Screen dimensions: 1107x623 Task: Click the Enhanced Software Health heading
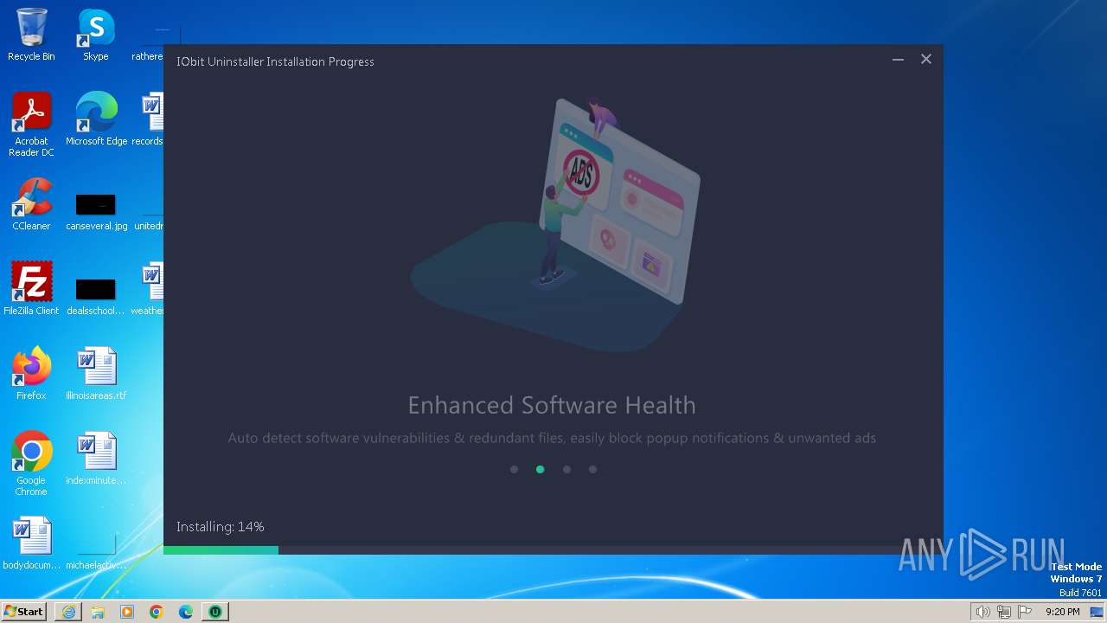pyautogui.click(x=552, y=405)
